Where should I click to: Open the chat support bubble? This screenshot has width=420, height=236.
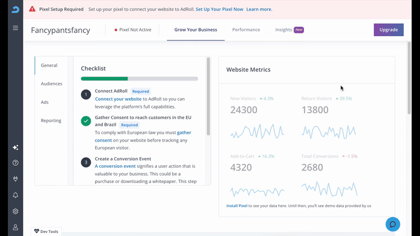[393, 224]
